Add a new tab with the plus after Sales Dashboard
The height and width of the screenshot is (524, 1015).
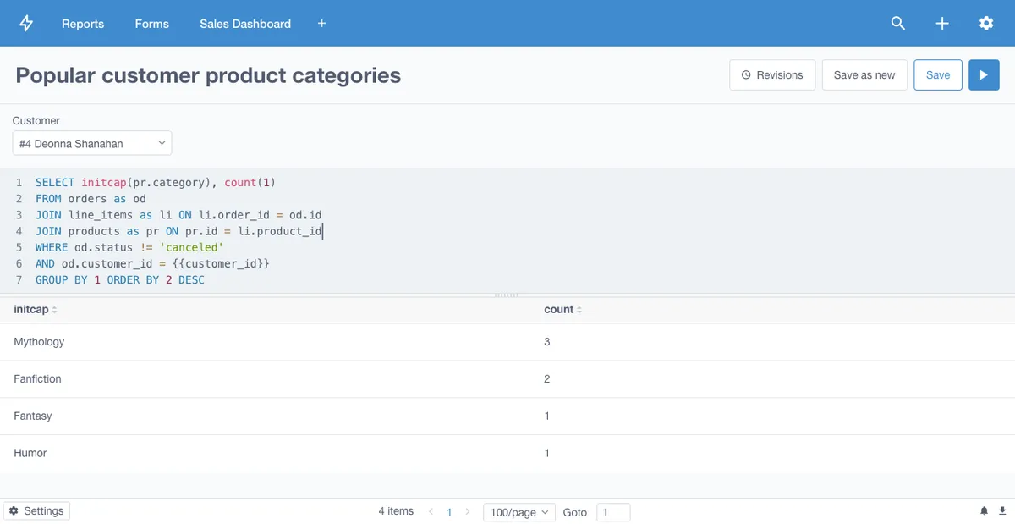321,24
